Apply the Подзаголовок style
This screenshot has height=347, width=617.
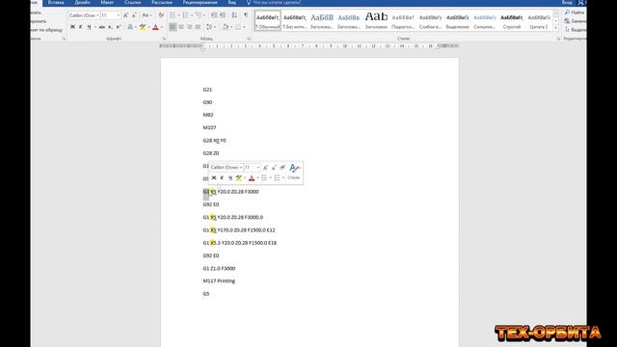pos(403,21)
